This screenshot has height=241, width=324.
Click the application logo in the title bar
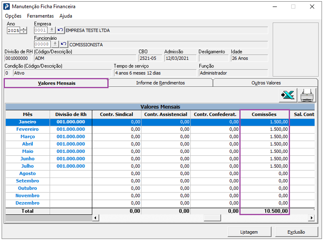tap(6, 6)
